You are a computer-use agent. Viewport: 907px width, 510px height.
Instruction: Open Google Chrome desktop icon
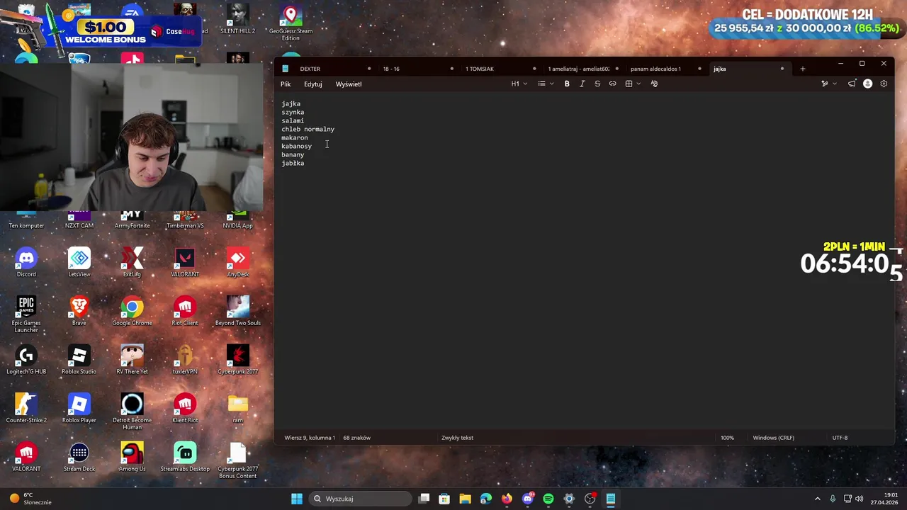[132, 311]
